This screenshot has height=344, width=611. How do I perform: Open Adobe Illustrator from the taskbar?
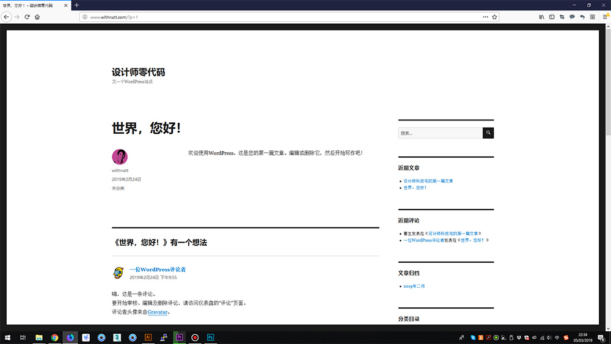[148, 337]
